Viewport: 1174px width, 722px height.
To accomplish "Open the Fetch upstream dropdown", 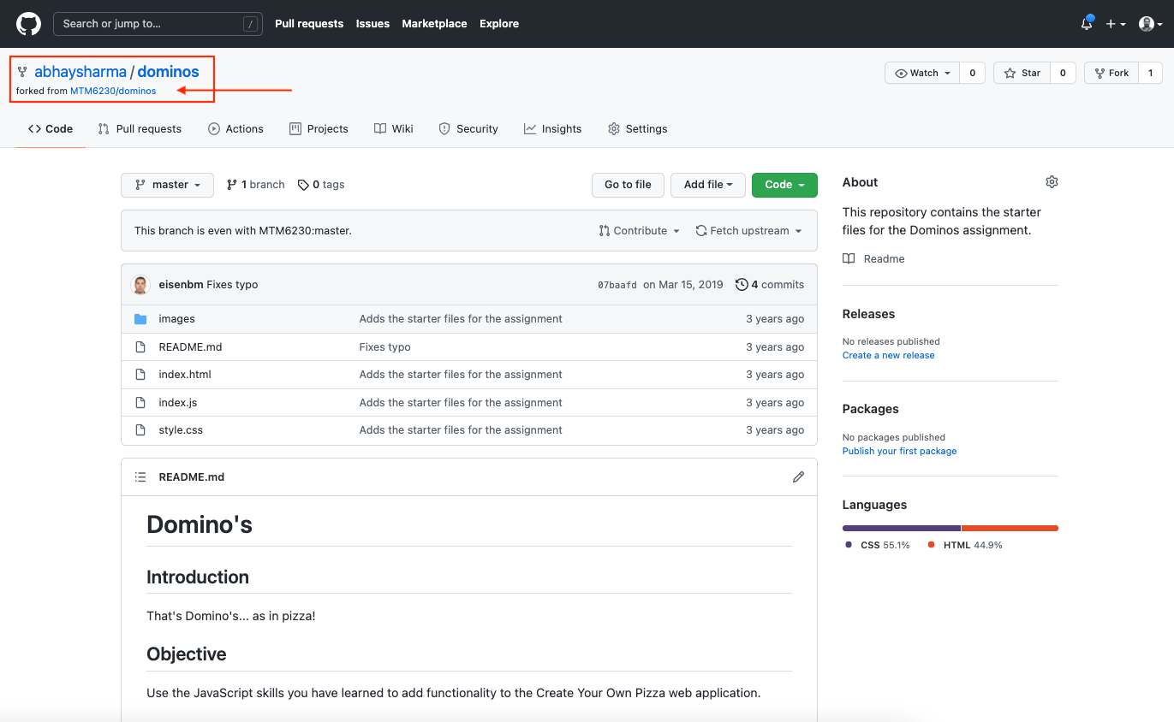I will [749, 231].
